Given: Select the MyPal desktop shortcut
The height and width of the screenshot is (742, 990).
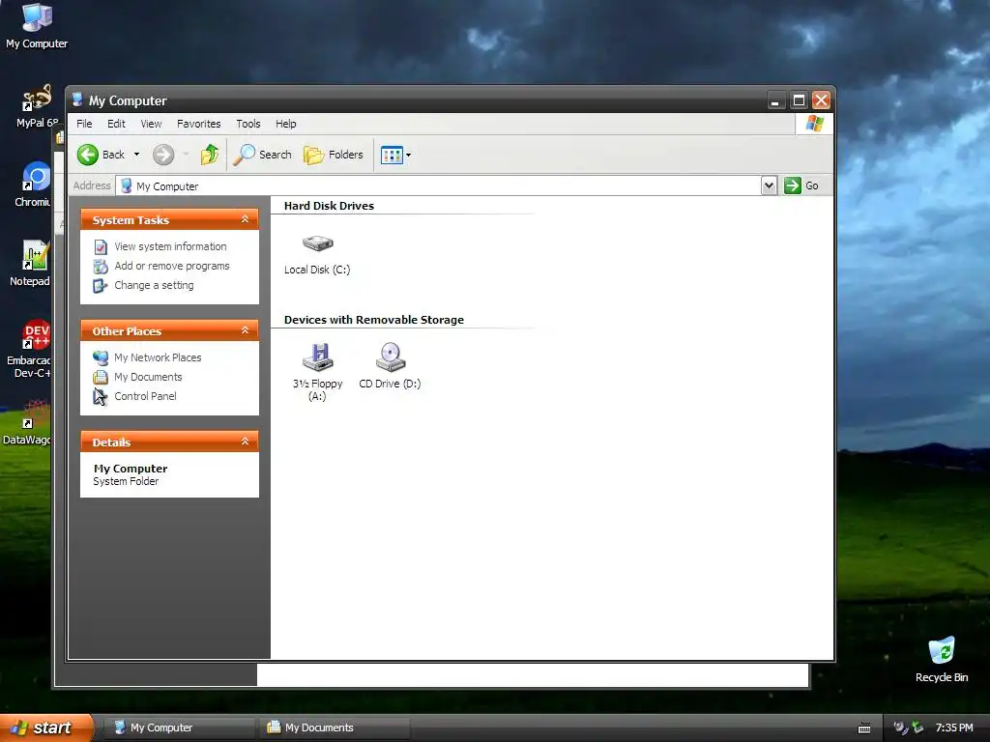Looking at the screenshot, I should pos(35,106).
